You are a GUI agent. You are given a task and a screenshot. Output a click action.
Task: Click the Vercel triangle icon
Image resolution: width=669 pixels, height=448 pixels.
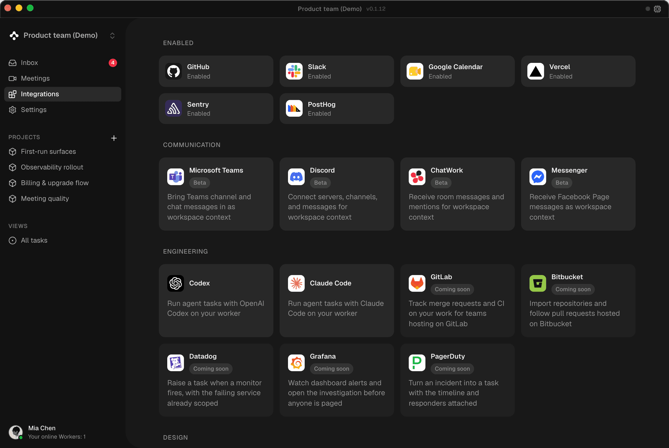coord(536,71)
